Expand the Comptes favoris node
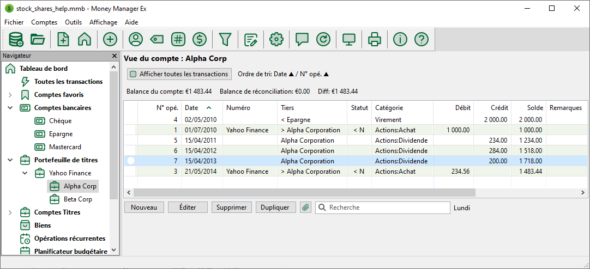 [x=10, y=95]
